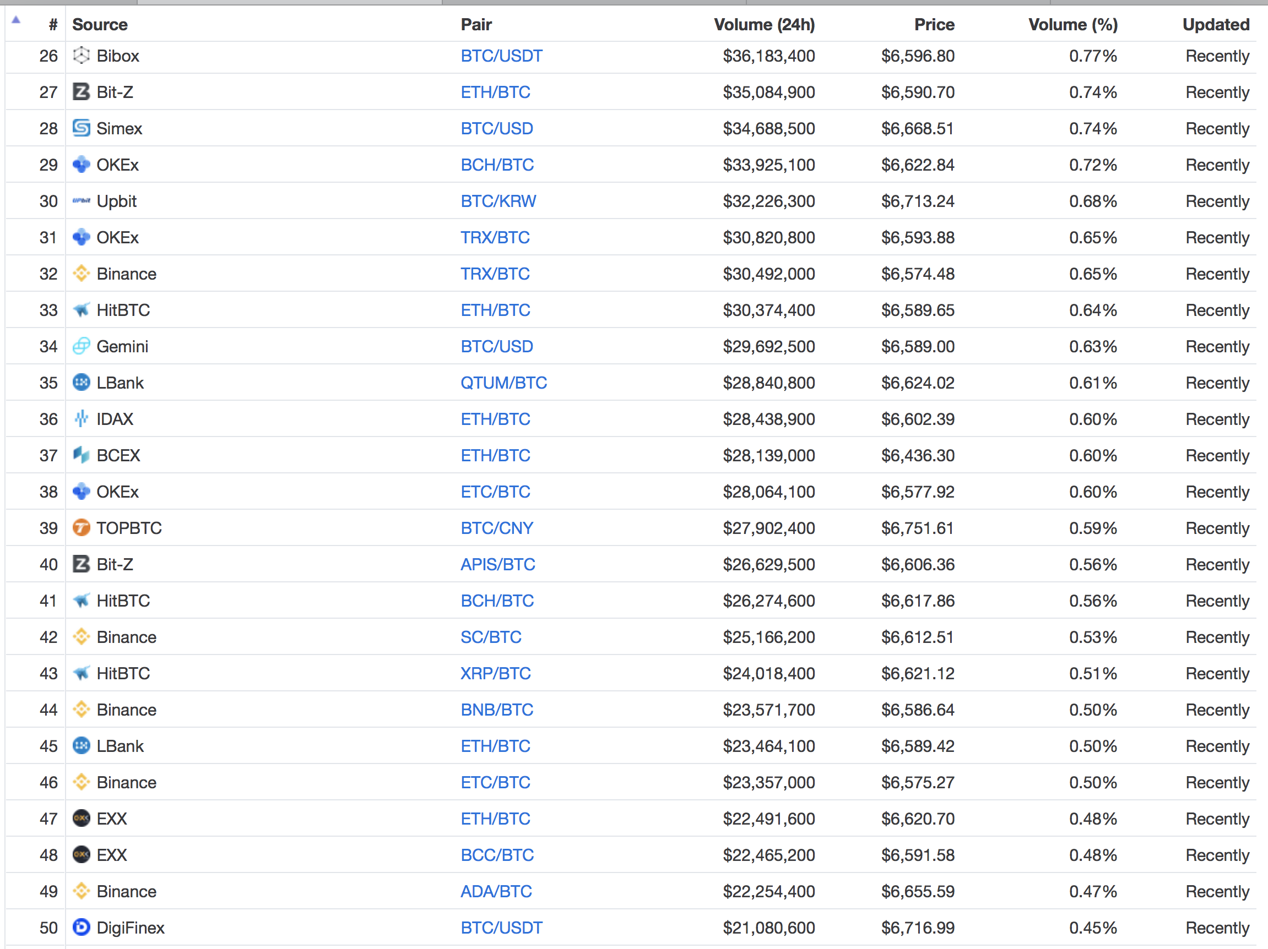Select the $6,713.24 price cell
The height and width of the screenshot is (949, 1268).
point(918,201)
